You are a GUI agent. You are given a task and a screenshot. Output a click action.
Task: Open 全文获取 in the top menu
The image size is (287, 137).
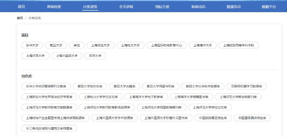click(126, 7)
